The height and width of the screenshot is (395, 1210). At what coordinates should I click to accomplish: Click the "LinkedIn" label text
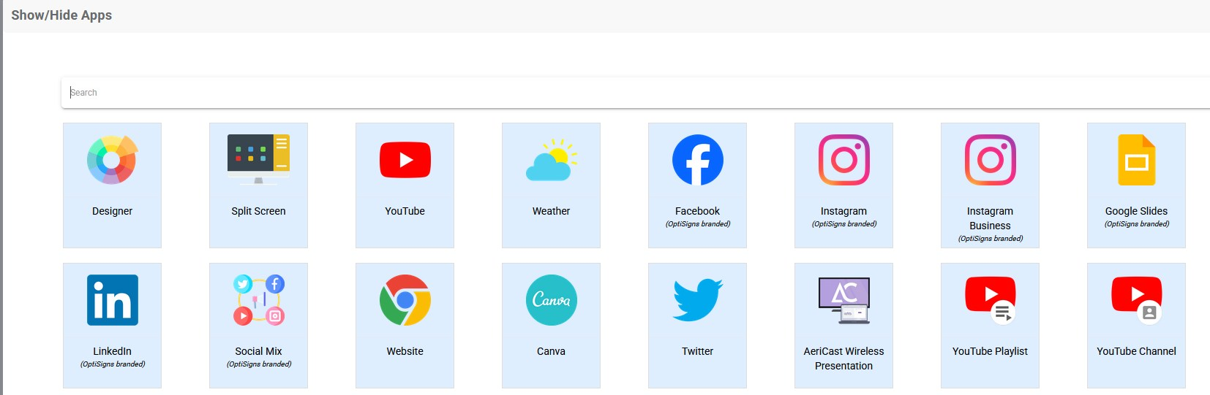[112, 351]
